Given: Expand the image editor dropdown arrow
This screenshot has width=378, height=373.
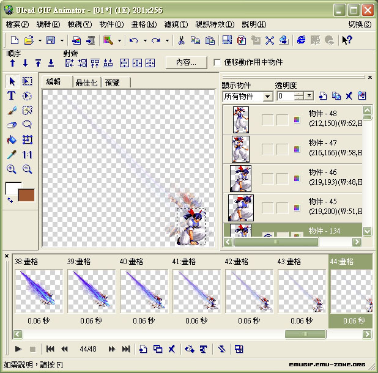Looking at the screenshot, I should click(119, 40).
